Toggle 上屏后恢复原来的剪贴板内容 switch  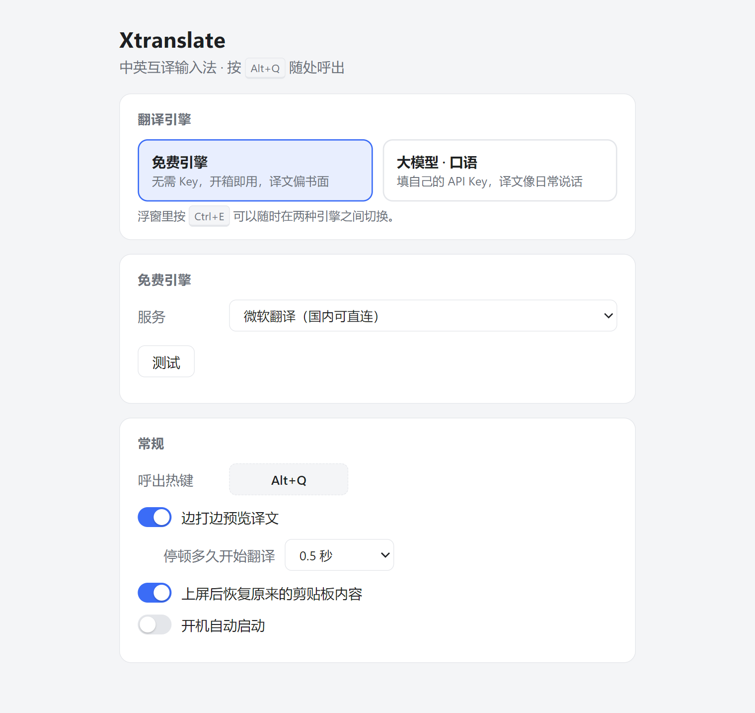154,593
